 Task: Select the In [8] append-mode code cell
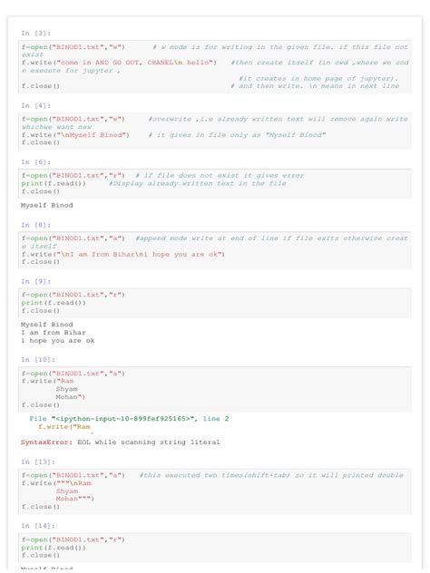coord(215,250)
